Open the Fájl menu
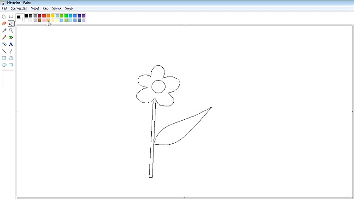 (5, 8)
